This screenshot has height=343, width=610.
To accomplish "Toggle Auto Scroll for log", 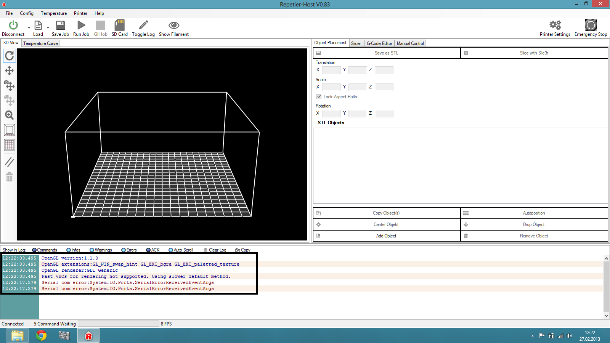I will click(181, 250).
